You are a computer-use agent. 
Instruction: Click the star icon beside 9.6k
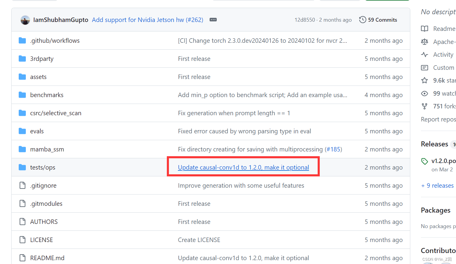(425, 80)
